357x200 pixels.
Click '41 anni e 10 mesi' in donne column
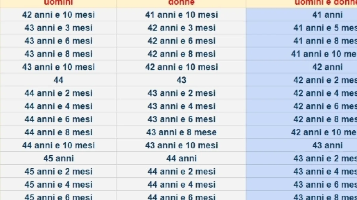pyautogui.click(x=181, y=15)
